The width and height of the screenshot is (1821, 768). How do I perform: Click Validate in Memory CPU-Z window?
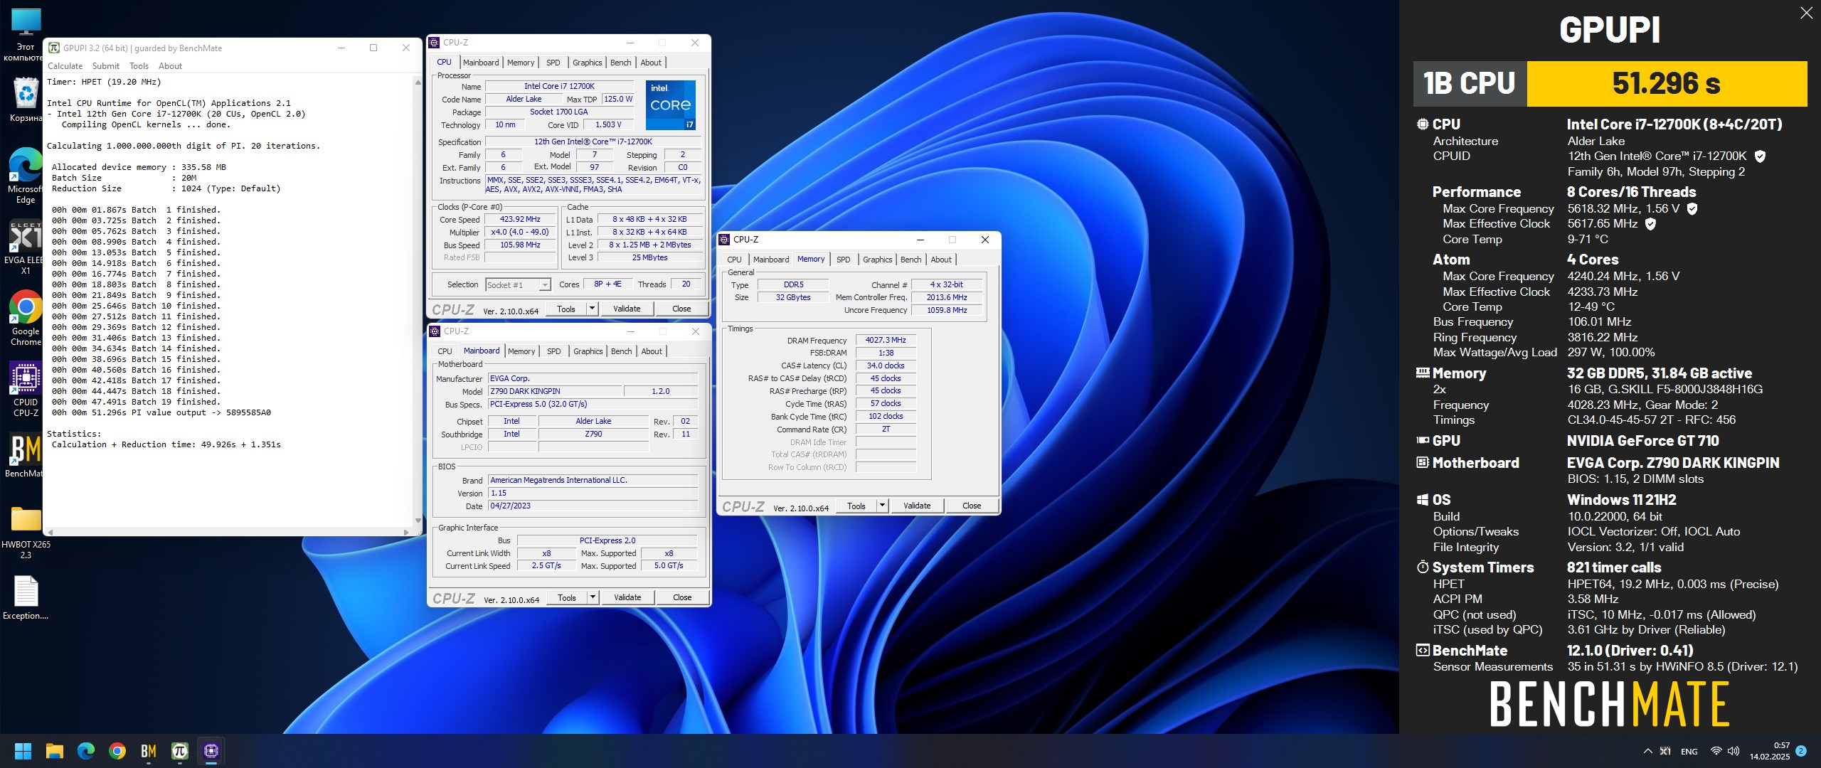917,506
